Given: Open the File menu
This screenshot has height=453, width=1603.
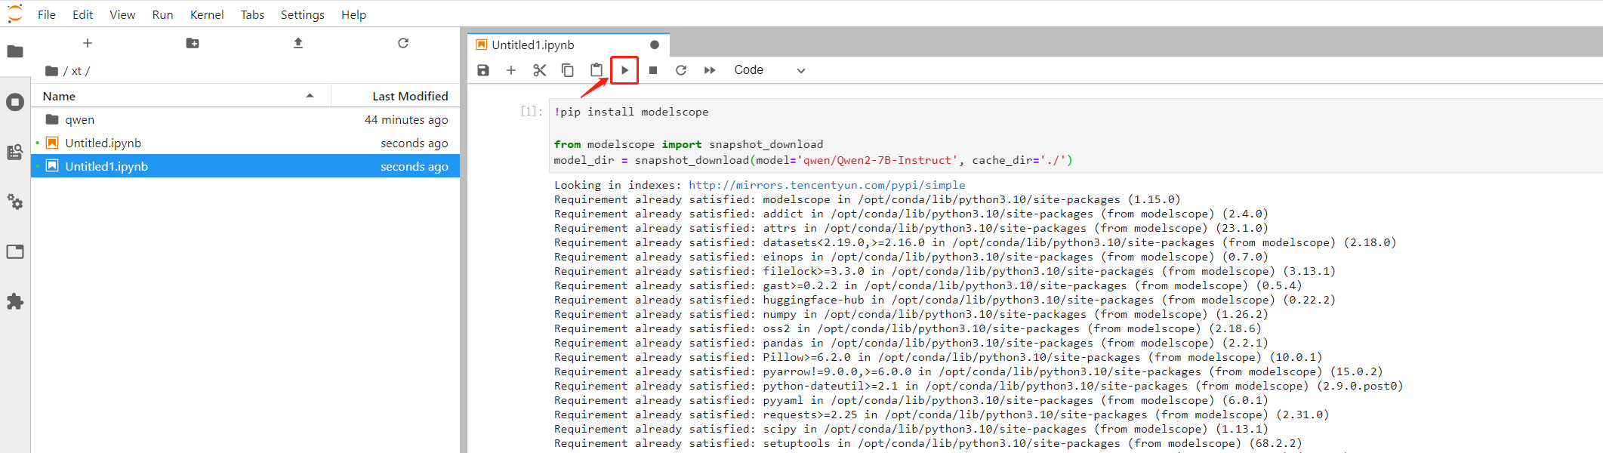Looking at the screenshot, I should (47, 14).
